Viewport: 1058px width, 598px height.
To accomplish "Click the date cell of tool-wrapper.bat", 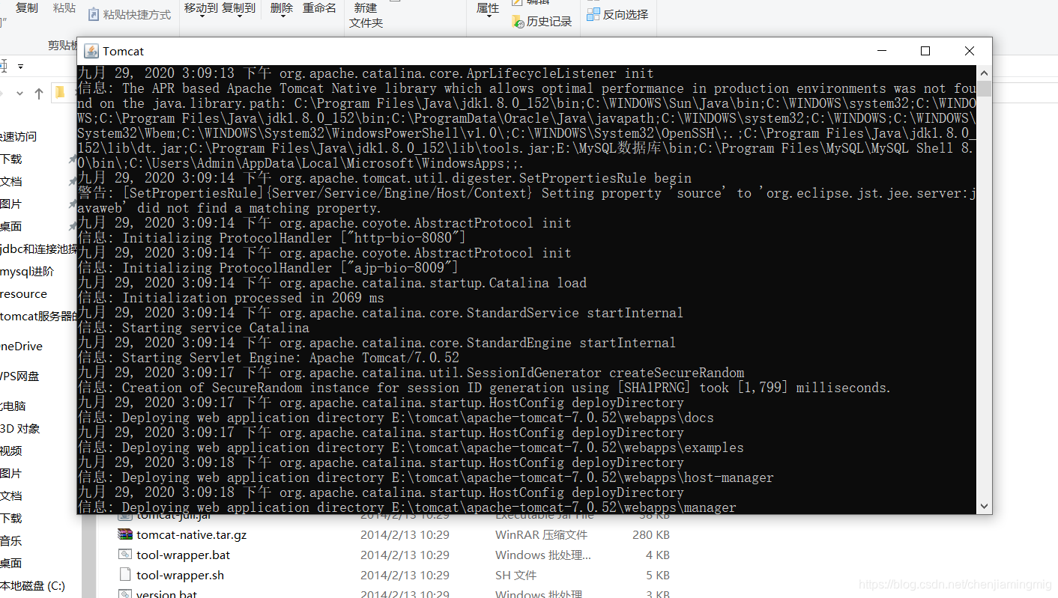I will [405, 555].
